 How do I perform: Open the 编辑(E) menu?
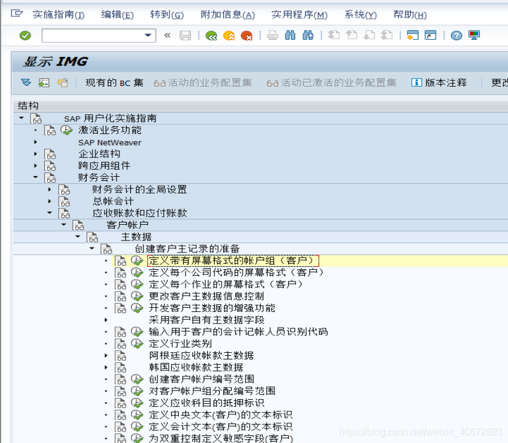[117, 15]
